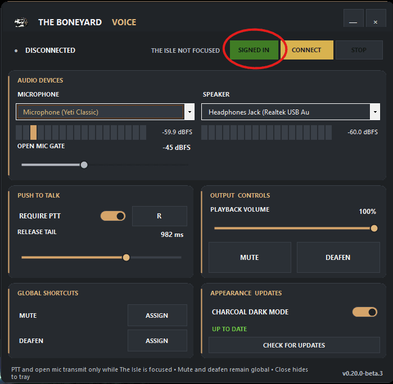Click THE ISLE NOT FOCUSED status label
393x384 pixels.
point(186,51)
